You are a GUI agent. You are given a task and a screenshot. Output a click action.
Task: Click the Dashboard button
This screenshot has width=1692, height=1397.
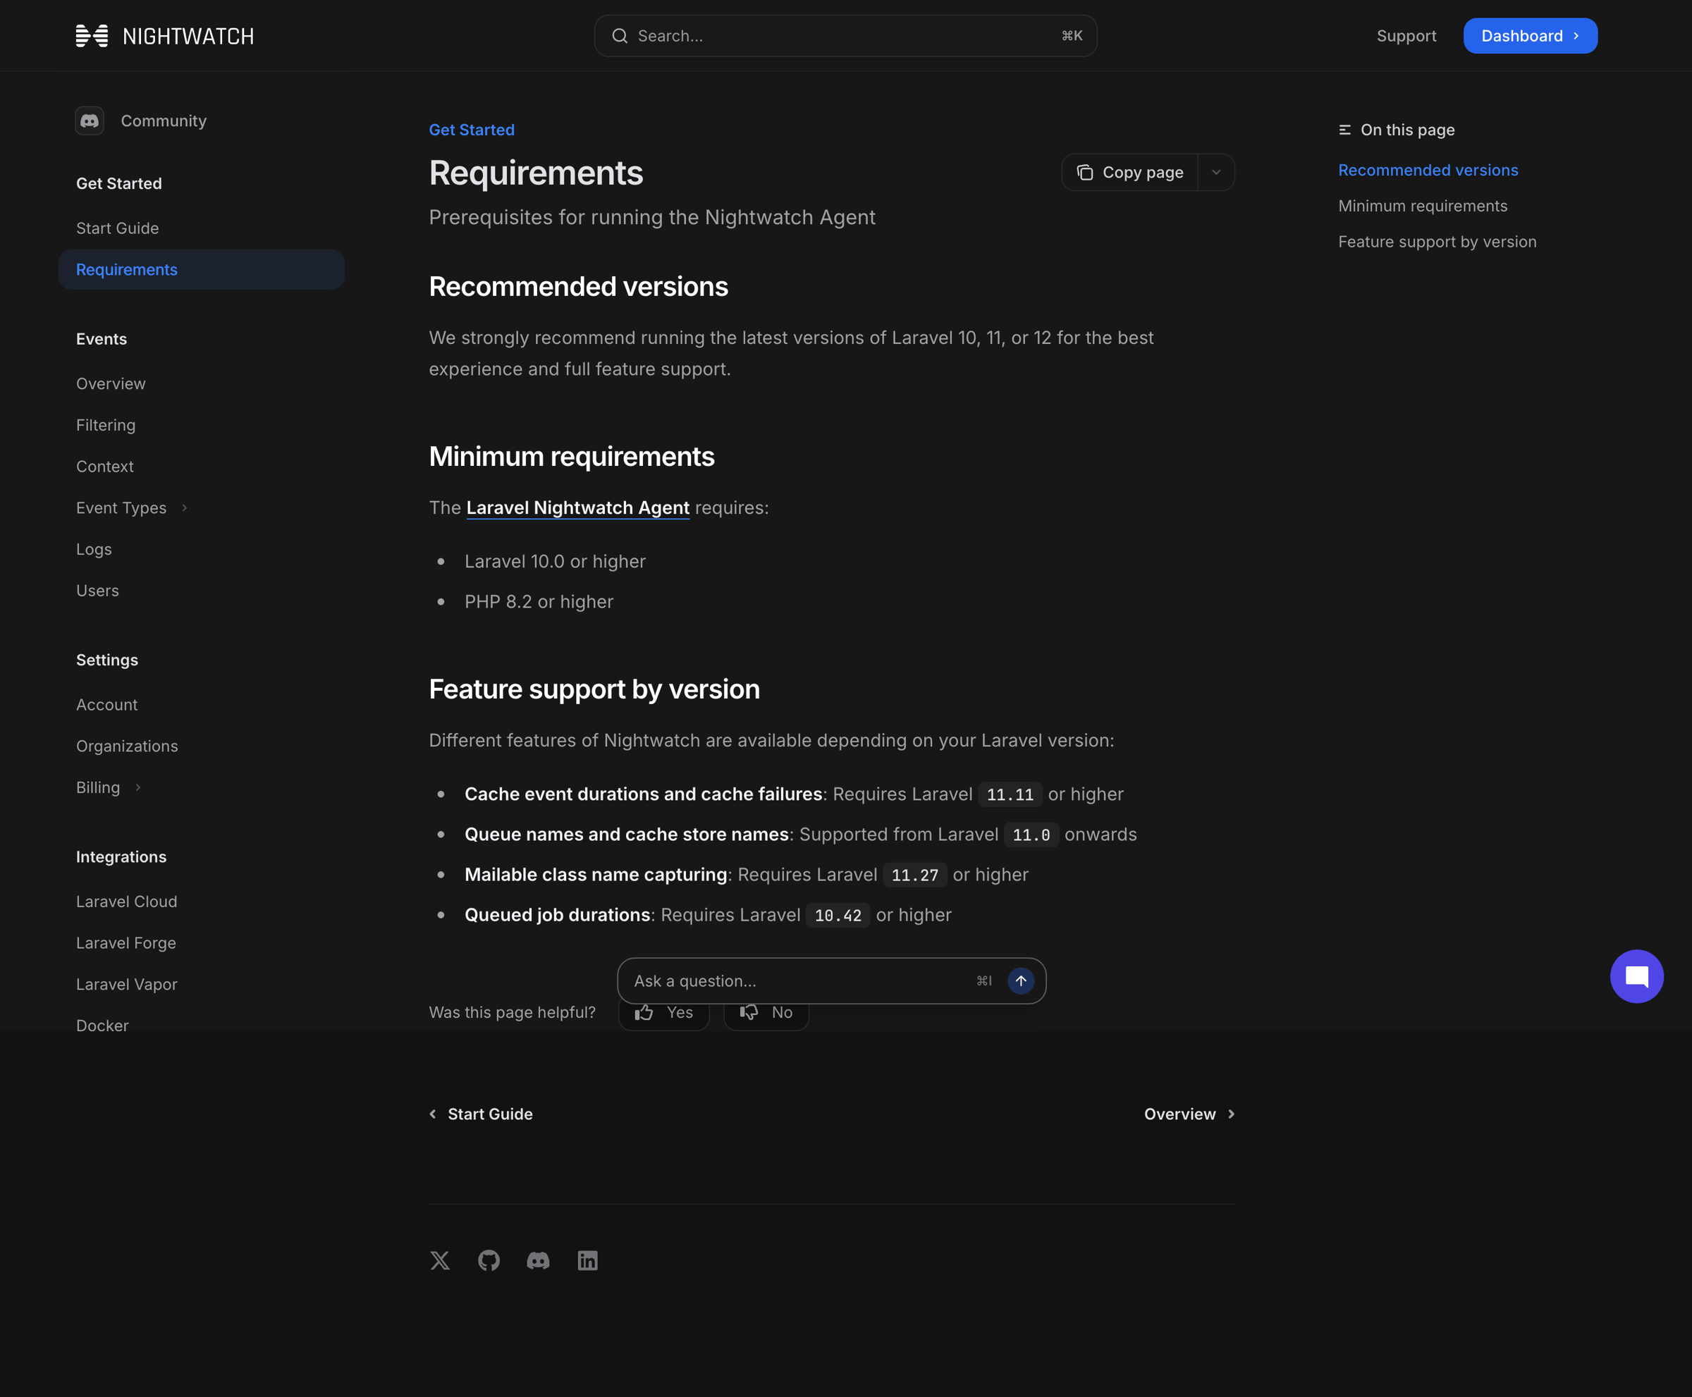pos(1531,35)
